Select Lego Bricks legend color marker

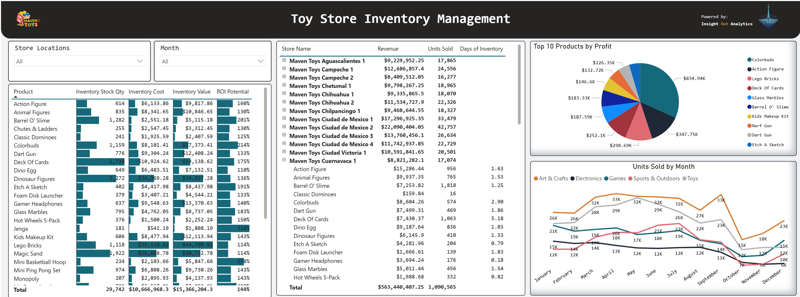[x=749, y=79]
